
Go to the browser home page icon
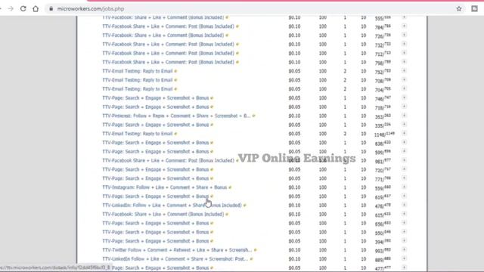click(36, 8)
